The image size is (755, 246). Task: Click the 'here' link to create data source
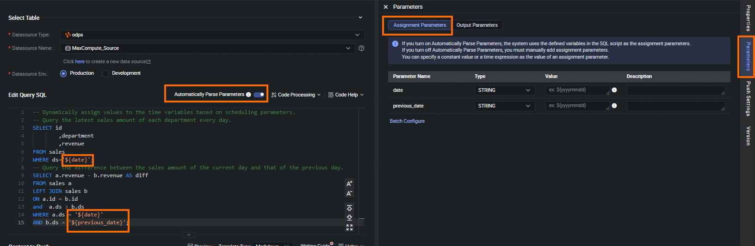click(x=80, y=61)
